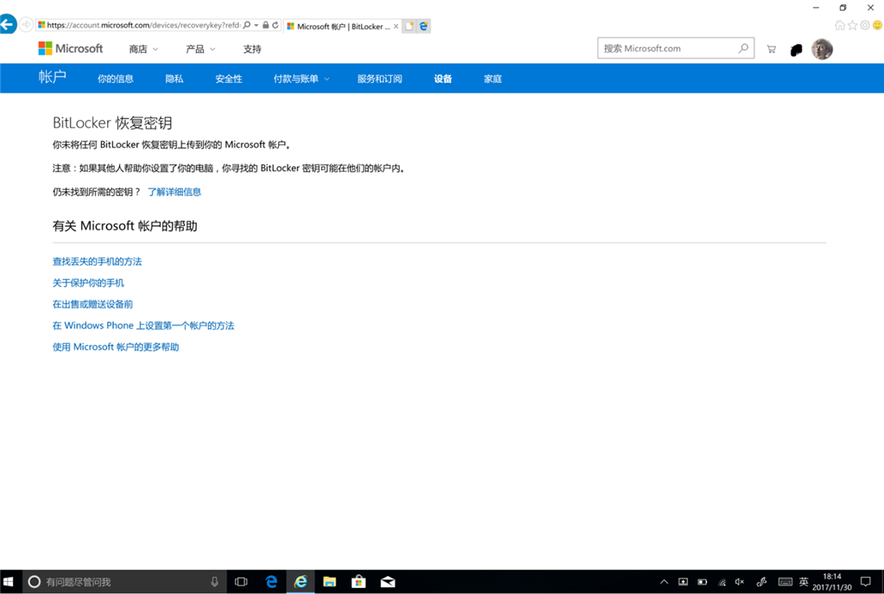Open the 安全性 tab
Screen dimensions: 884x594
tap(228, 79)
